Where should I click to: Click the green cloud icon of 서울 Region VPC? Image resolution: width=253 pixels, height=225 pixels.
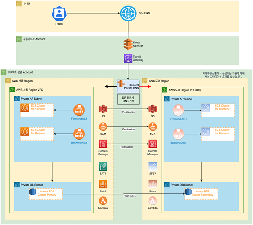point(12,90)
